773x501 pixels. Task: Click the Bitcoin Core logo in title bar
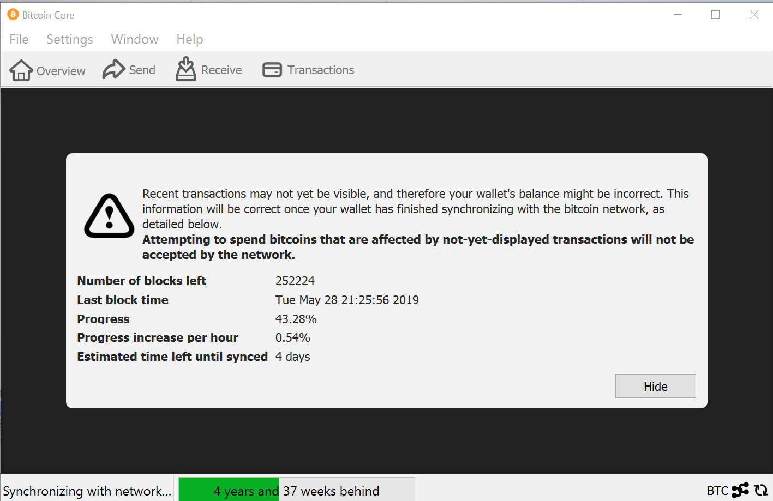coord(13,15)
